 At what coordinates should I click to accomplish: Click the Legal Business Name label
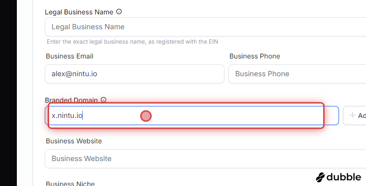[x=79, y=12]
